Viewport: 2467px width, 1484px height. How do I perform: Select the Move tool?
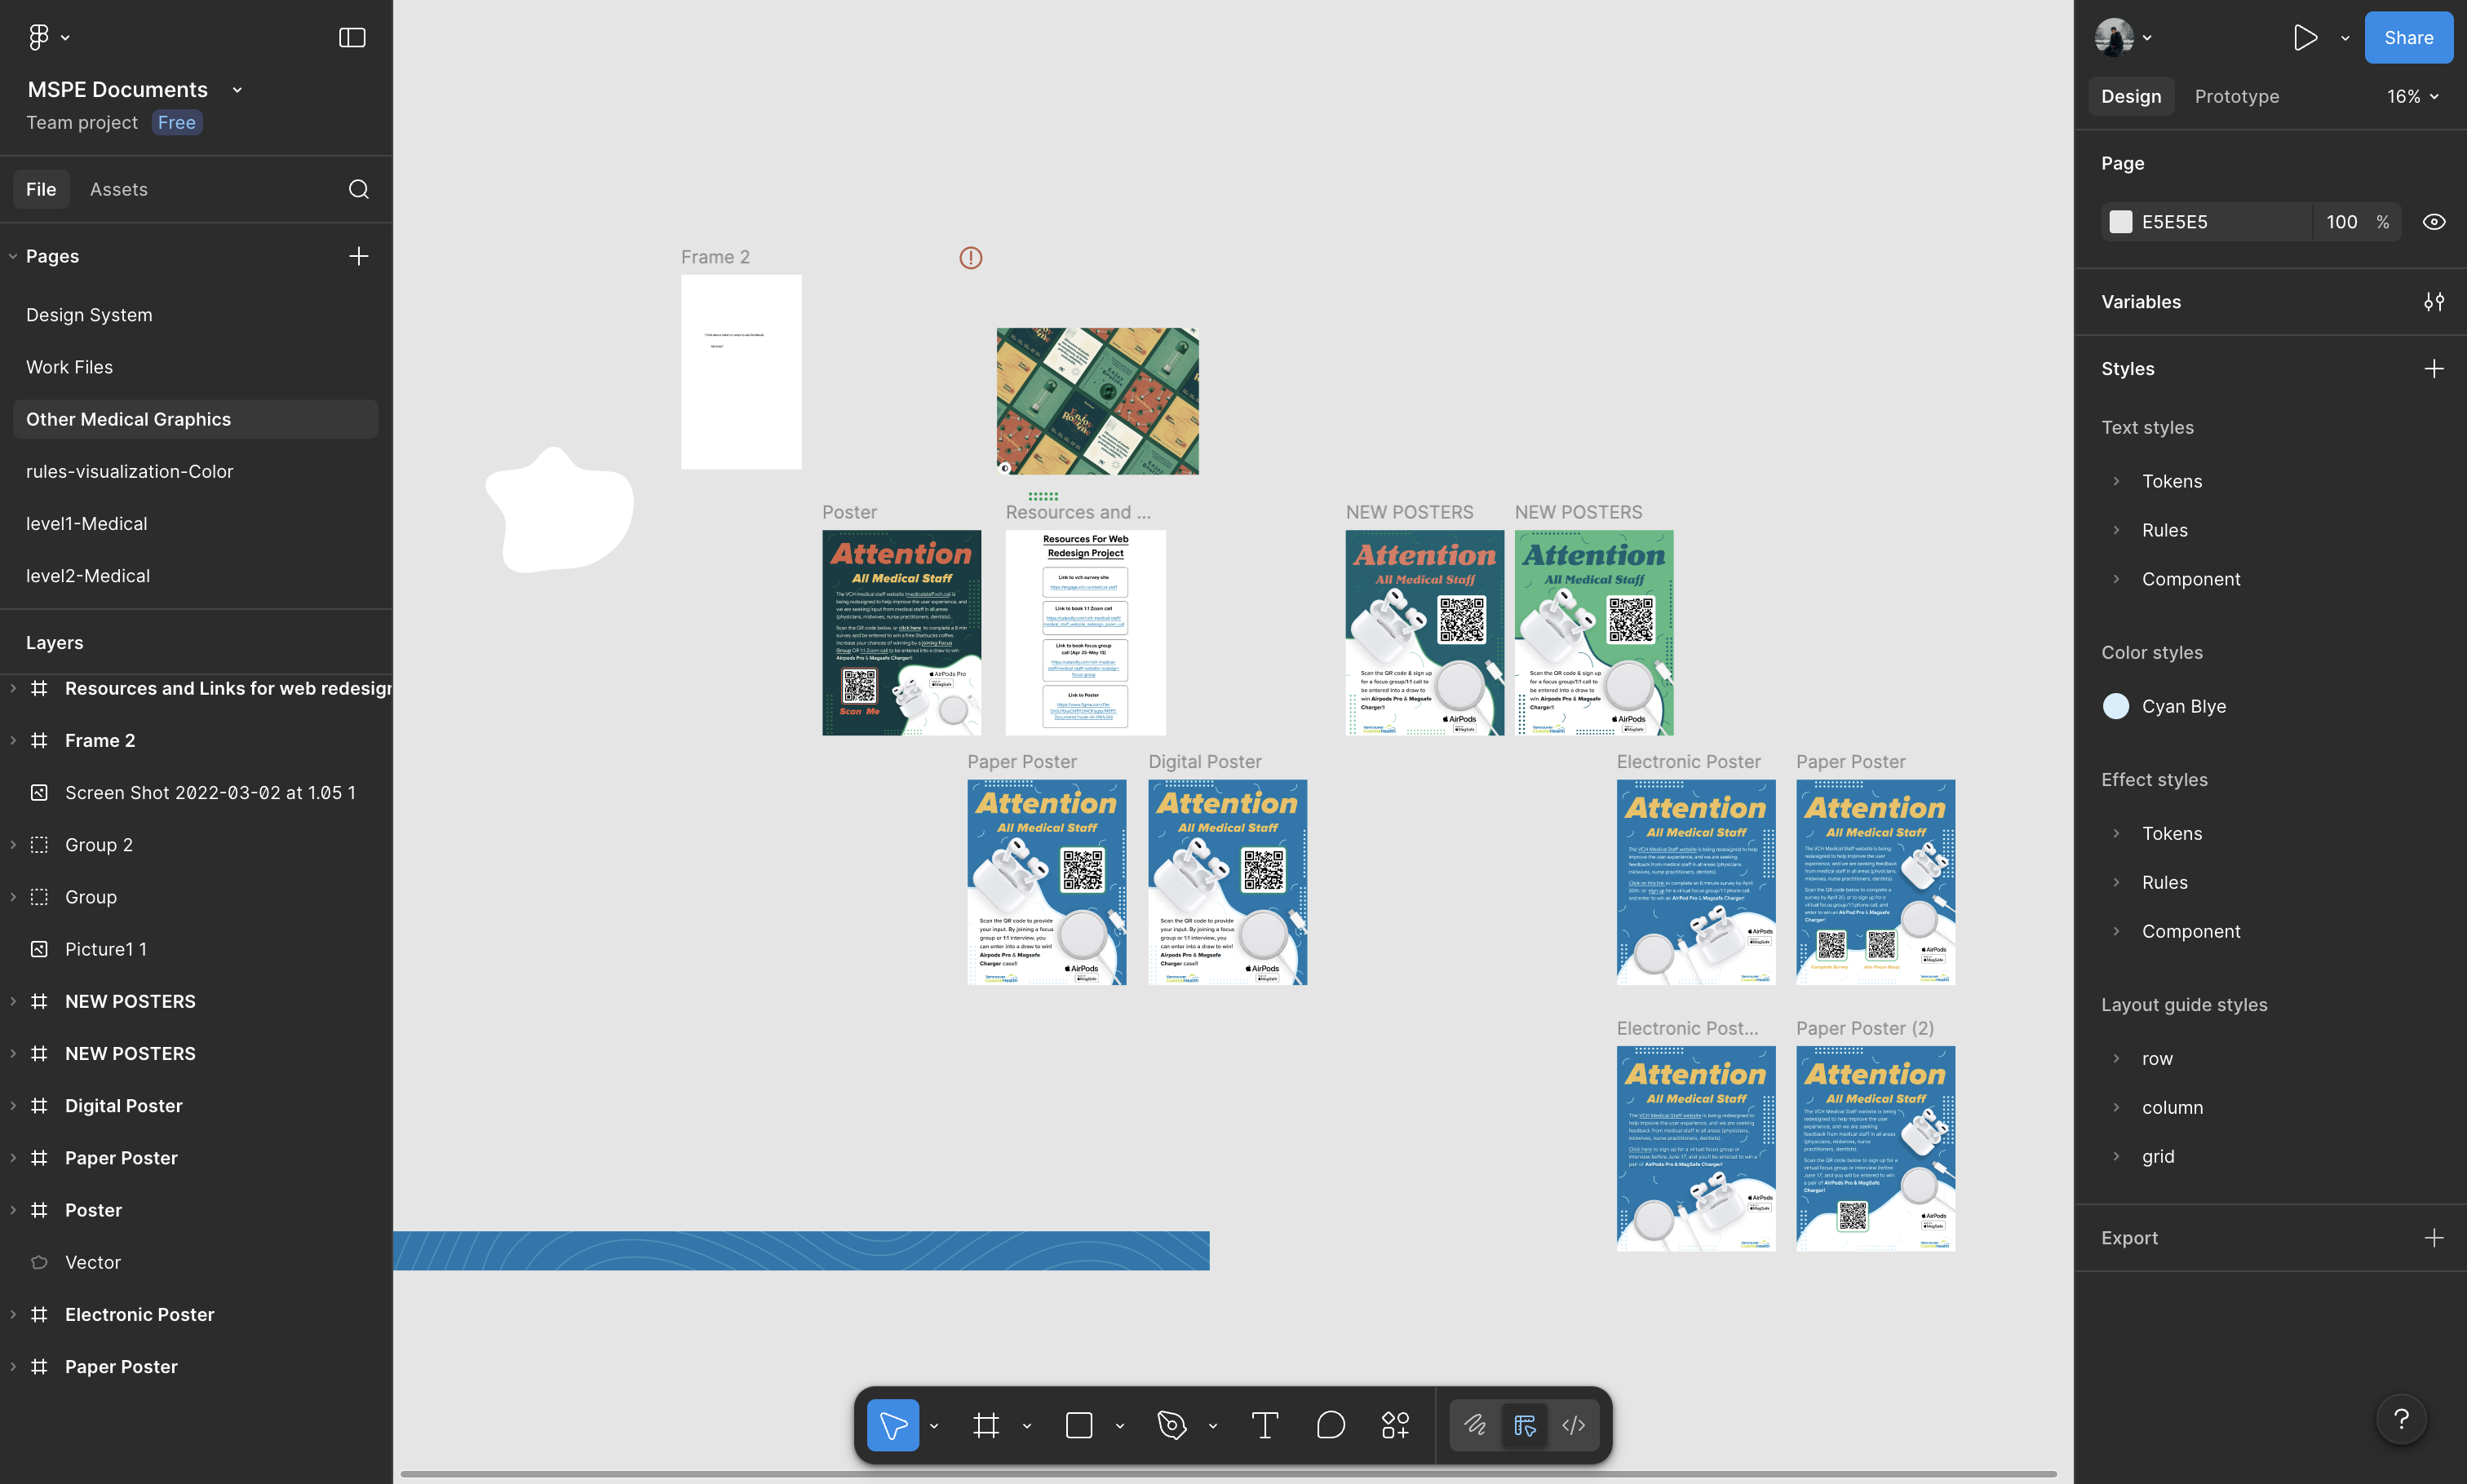[x=892, y=1425]
